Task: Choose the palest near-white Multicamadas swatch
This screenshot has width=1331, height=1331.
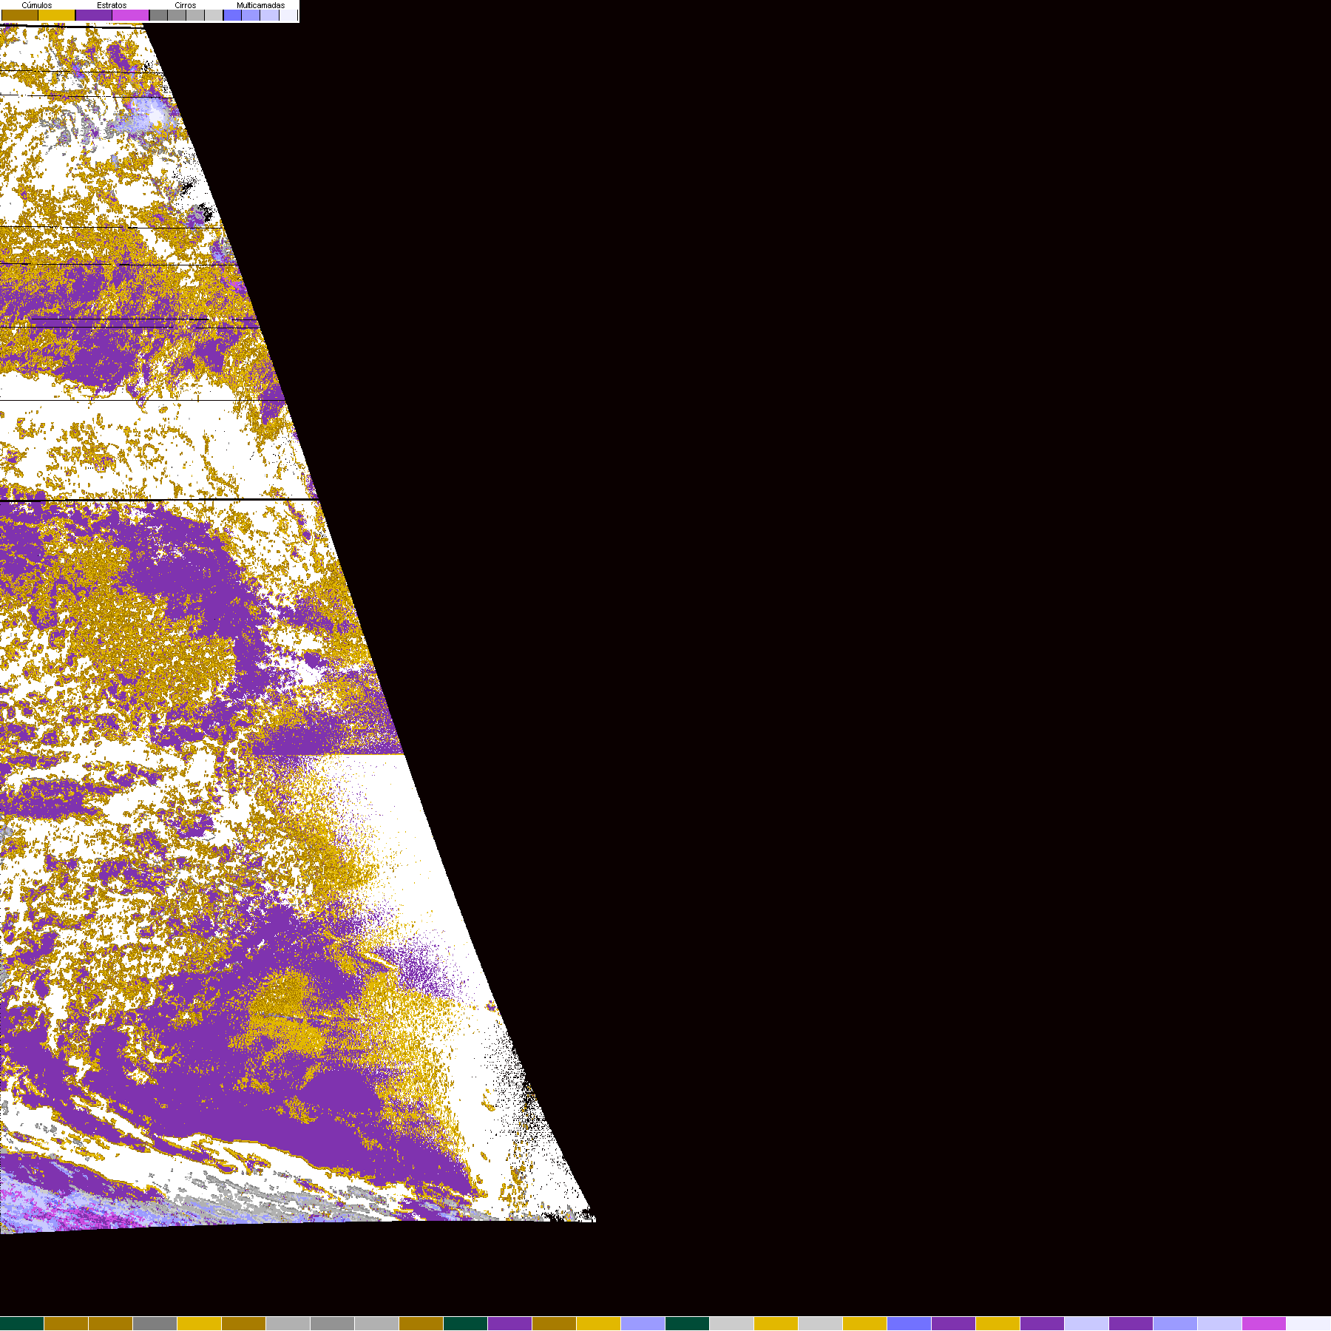Action: 288,16
